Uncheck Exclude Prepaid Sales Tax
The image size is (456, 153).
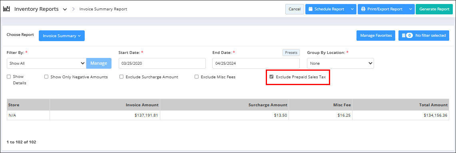pyautogui.click(x=272, y=77)
